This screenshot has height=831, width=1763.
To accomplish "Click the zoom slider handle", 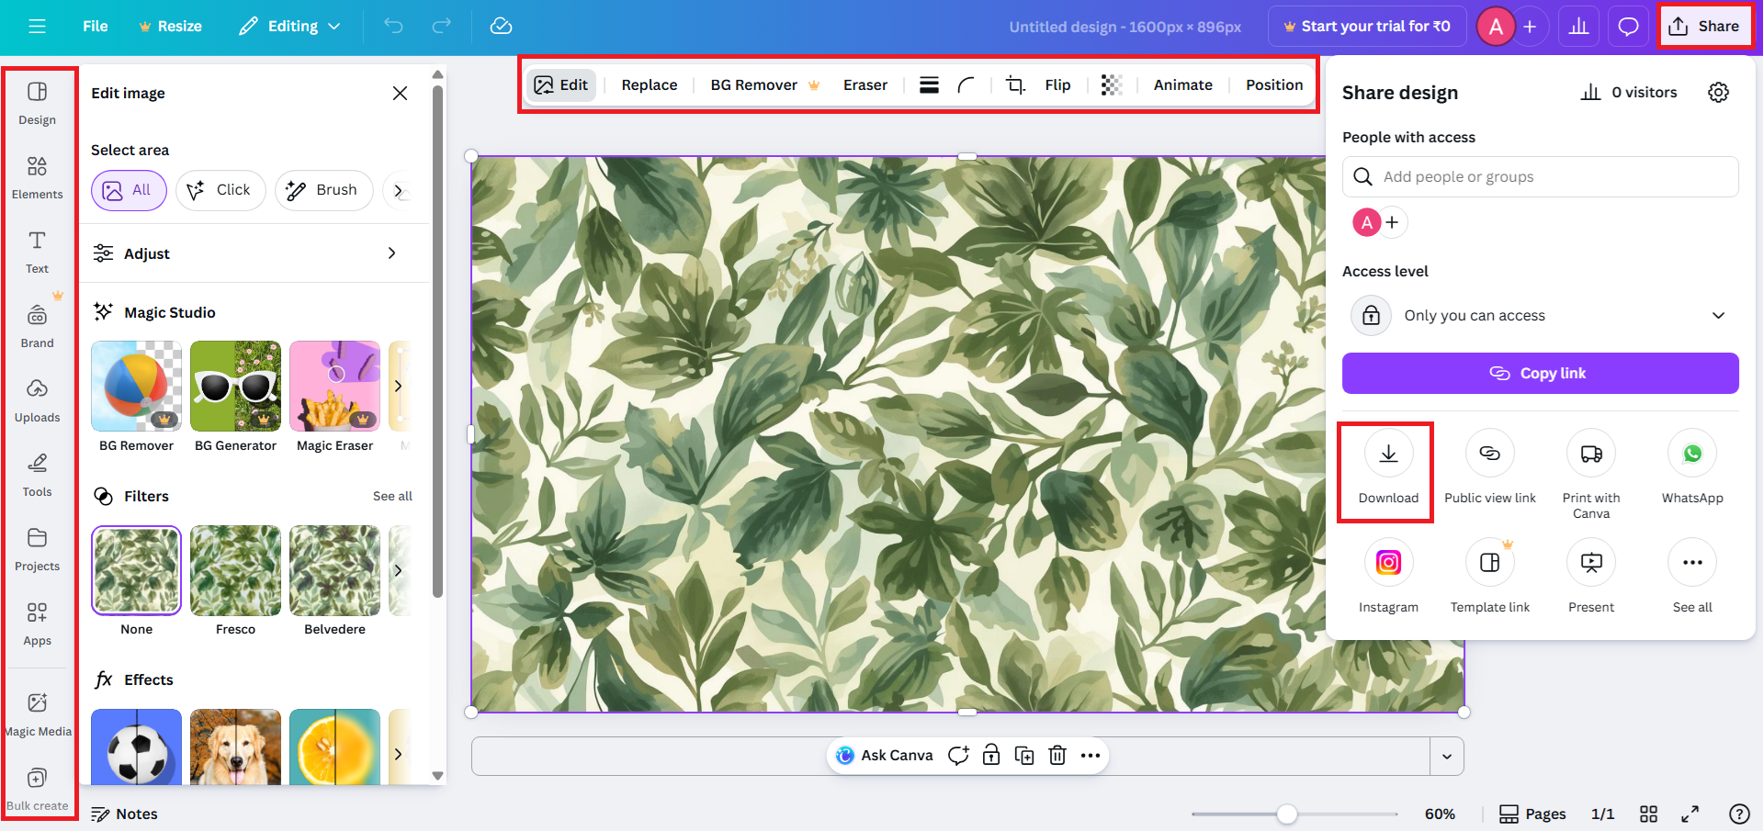I will tap(1286, 814).
